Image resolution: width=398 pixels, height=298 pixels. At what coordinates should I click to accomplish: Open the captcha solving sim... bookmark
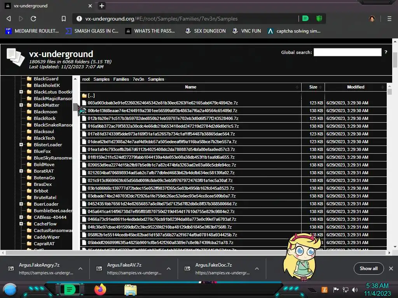[x=294, y=31]
